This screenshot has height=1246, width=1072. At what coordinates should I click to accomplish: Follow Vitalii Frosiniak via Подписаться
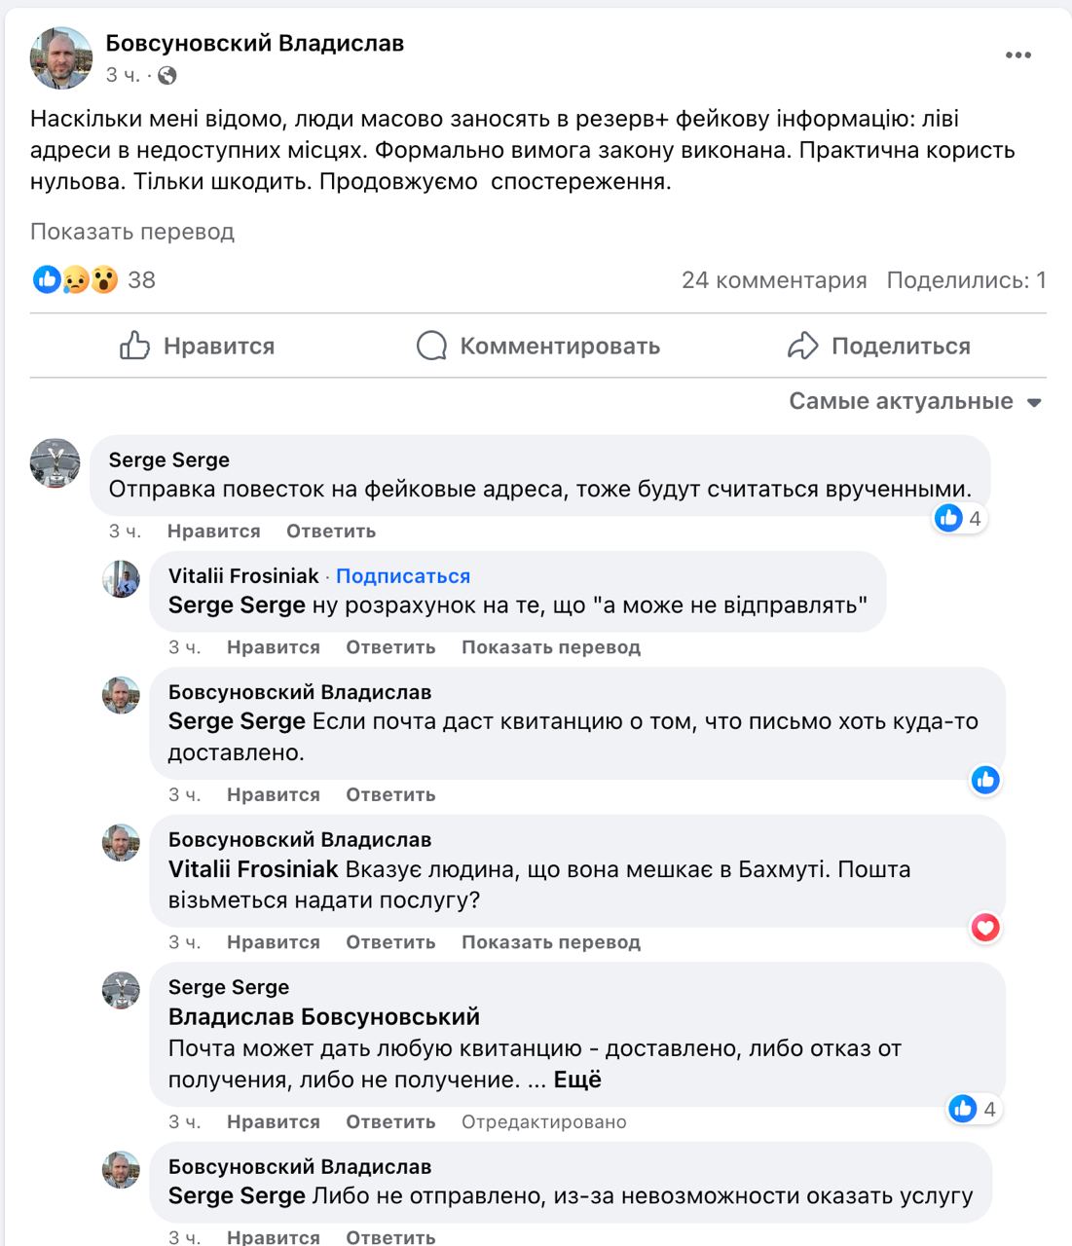click(x=402, y=576)
